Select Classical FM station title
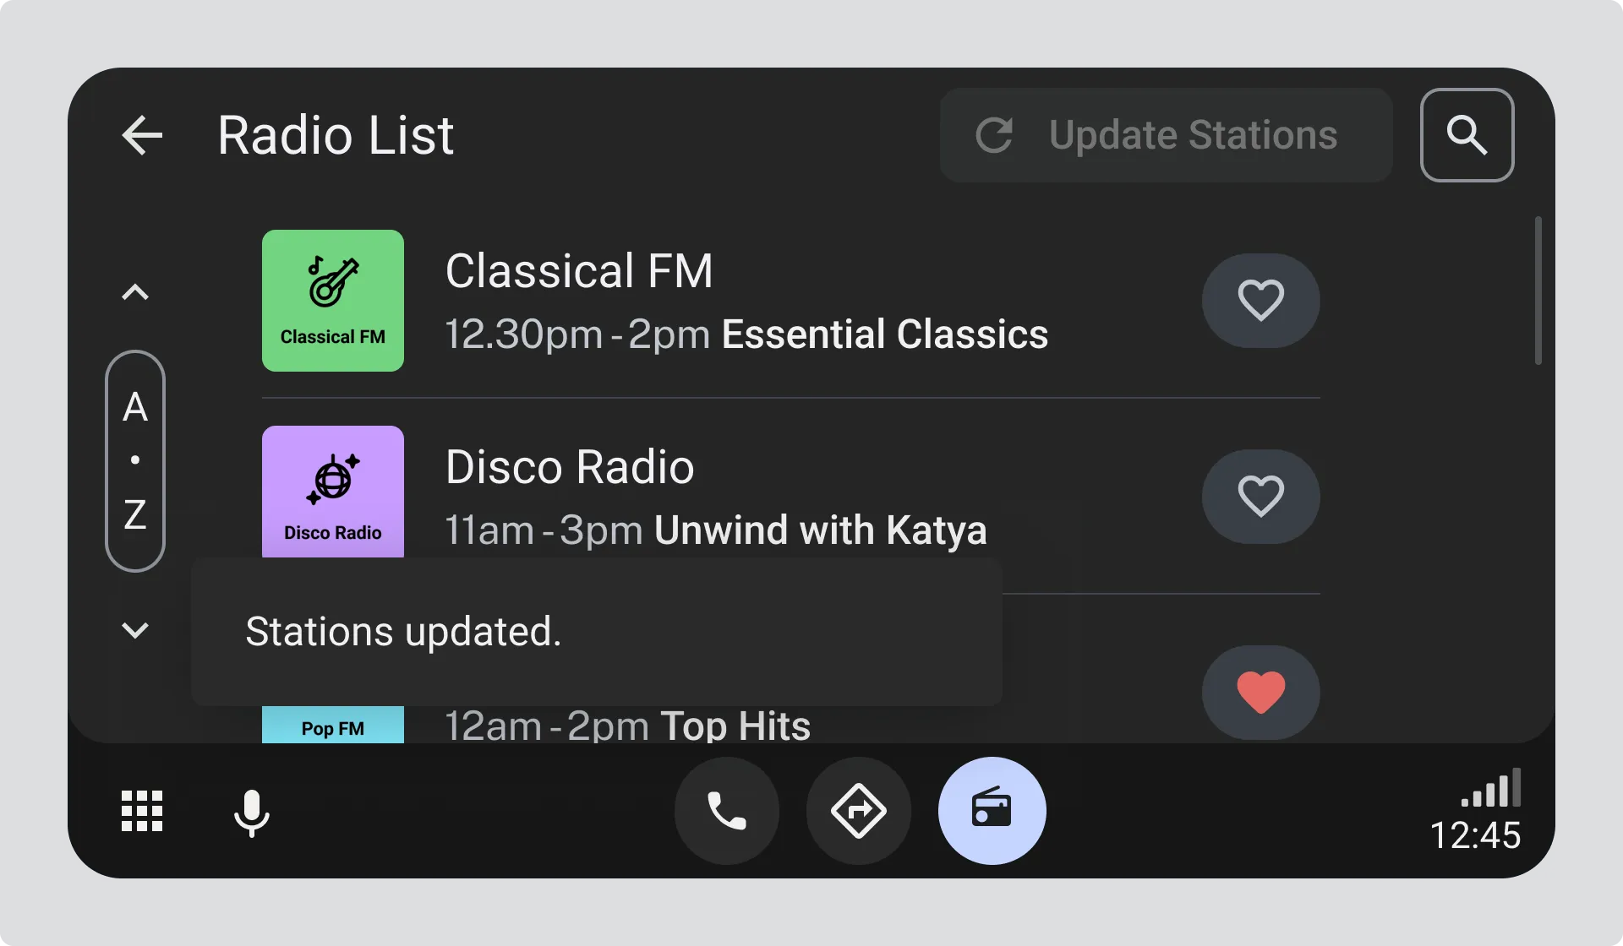This screenshot has width=1623, height=946. [579, 271]
